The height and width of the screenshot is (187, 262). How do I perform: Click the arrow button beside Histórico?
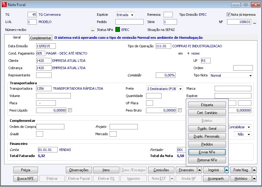click(254, 179)
